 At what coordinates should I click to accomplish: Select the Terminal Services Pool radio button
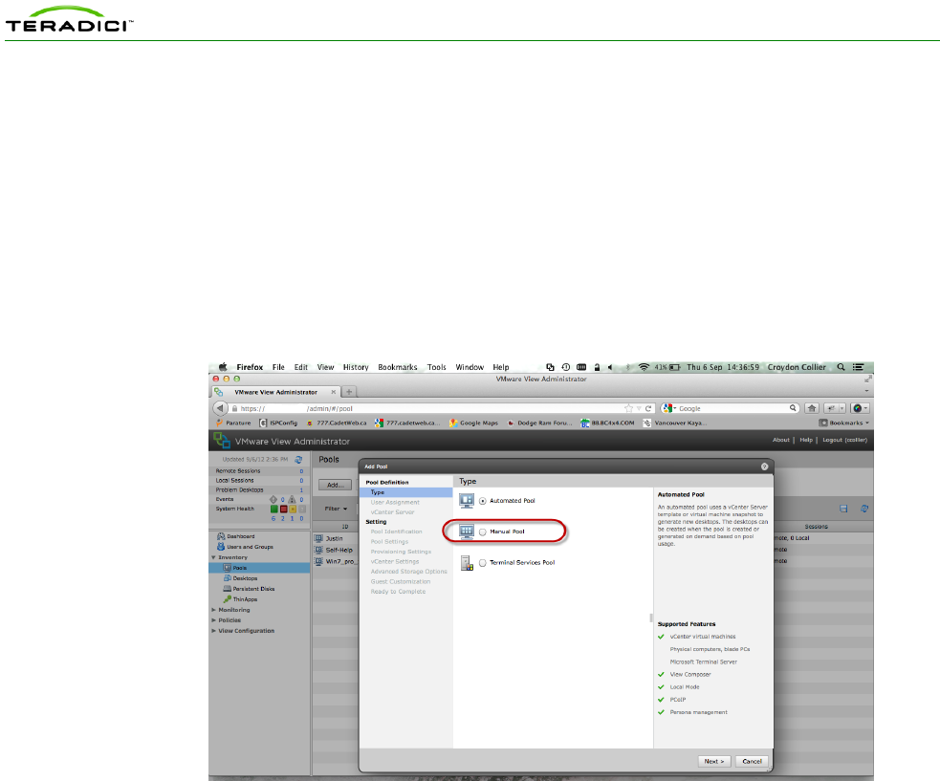483,563
